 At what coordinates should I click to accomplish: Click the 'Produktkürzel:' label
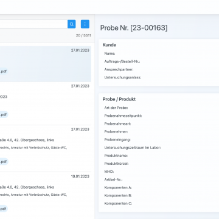point(116,164)
